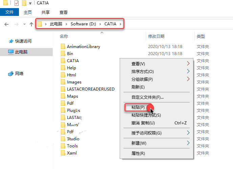This screenshot has width=233, height=169.
Task: Select 快速访问 in the sidebar
Action: 23,41
